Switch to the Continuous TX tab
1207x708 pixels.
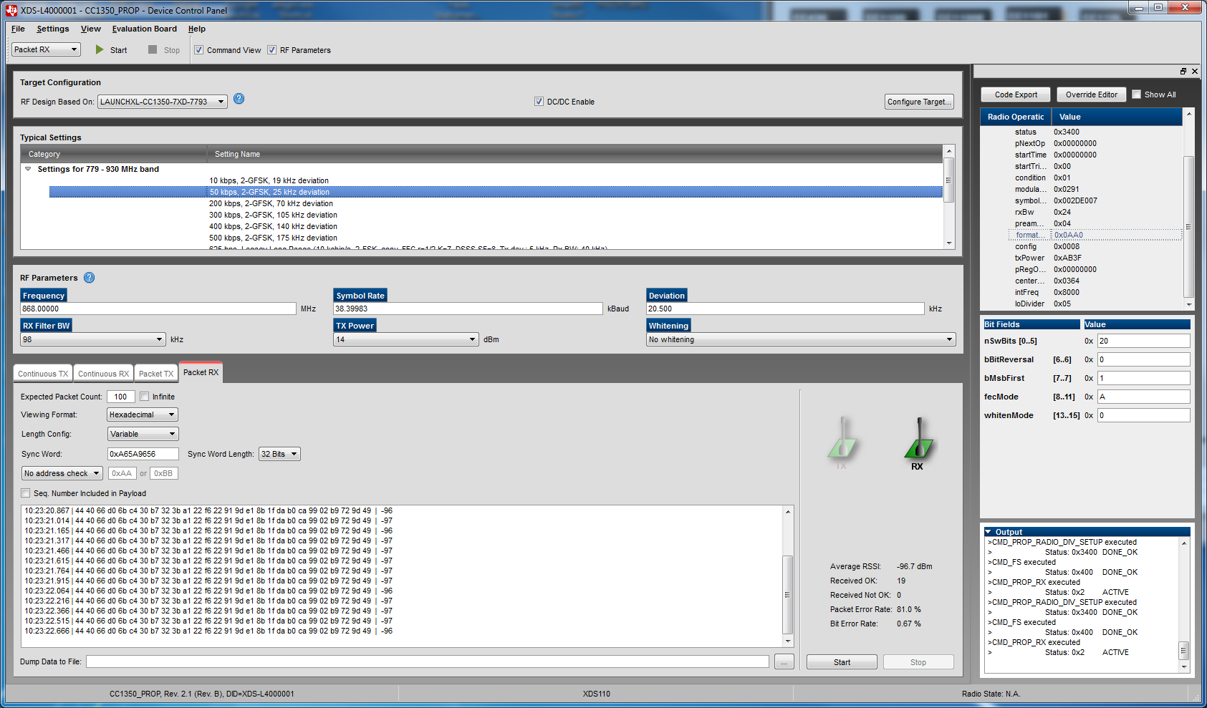43,374
